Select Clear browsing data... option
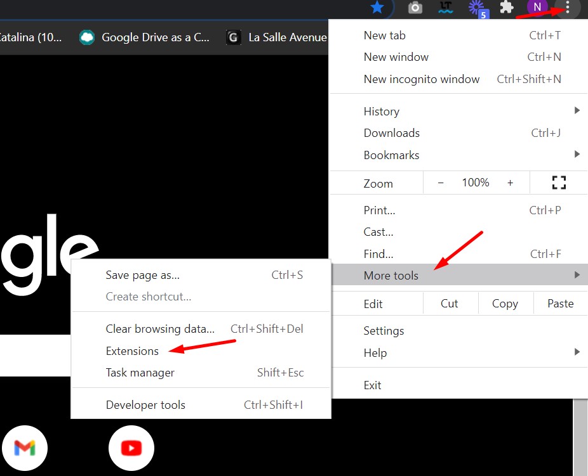This screenshot has height=476, width=588. [x=201, y=329]
